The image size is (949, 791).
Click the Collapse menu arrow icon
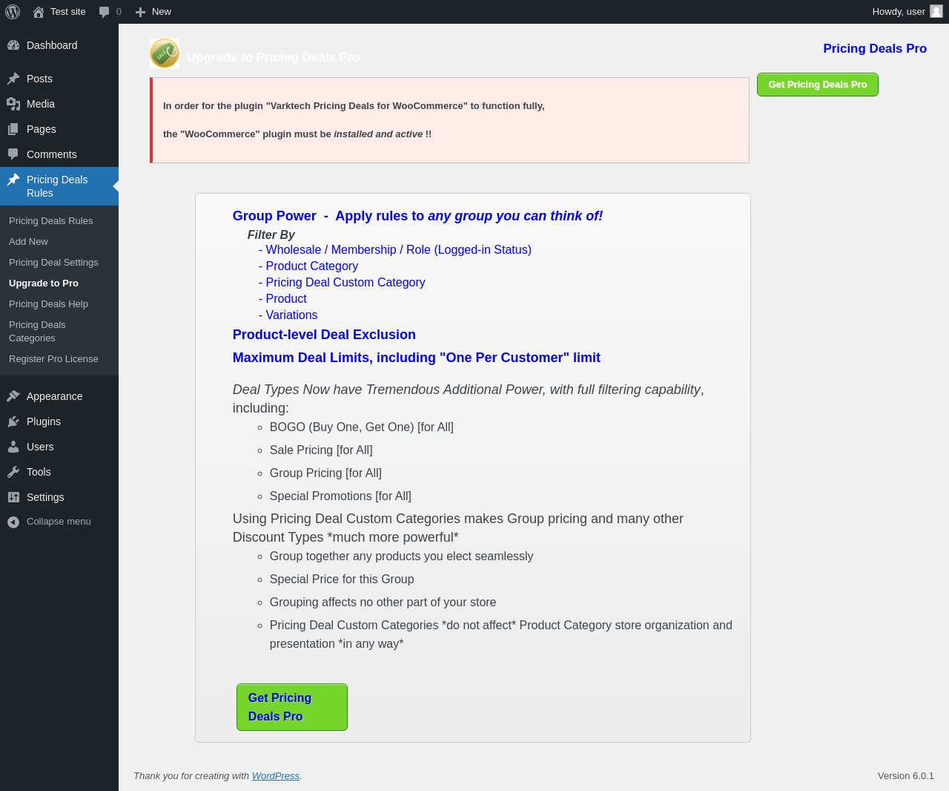pyautogui.click(x=13, y=522)
